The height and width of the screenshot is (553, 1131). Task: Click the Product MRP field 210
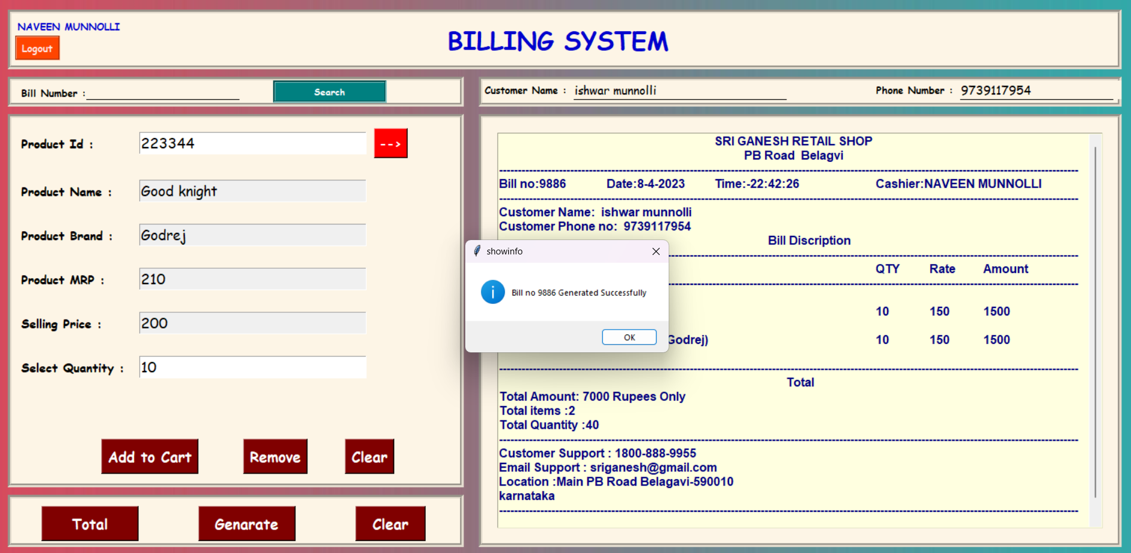tap(252, 279)
